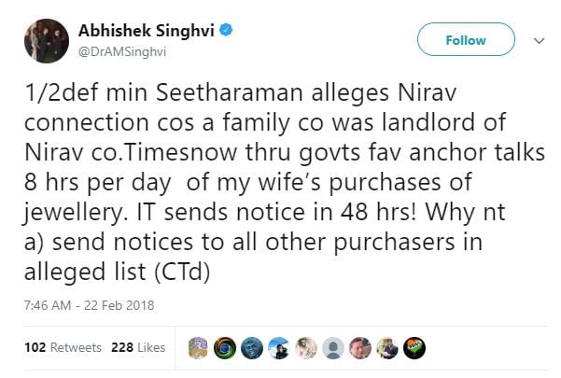Click the fifth liker avatar
Viewport: 561px width, 378px height.
[305, 347]
